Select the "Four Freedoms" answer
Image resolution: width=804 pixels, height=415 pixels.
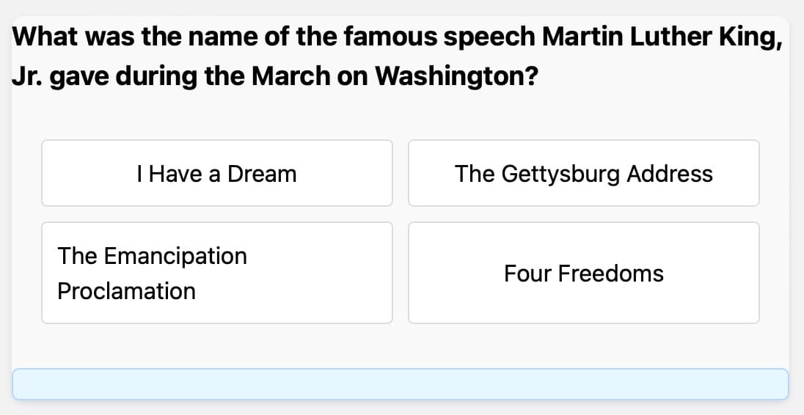tap(583, 273)
